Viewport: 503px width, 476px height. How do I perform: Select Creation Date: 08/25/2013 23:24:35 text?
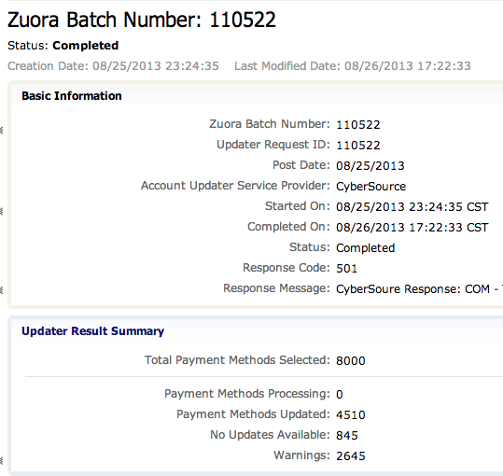point(113,66)
